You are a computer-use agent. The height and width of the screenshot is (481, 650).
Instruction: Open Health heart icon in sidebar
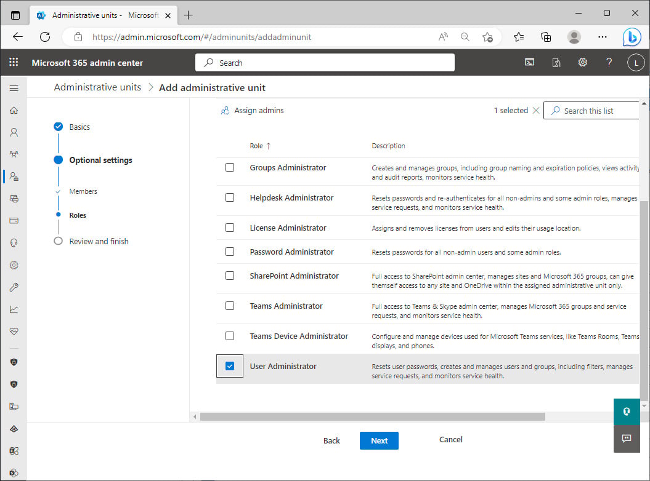(x=14, y=331)
